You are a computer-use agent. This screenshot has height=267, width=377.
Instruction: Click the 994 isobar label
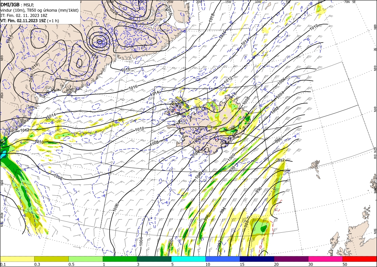pos(223,211)
